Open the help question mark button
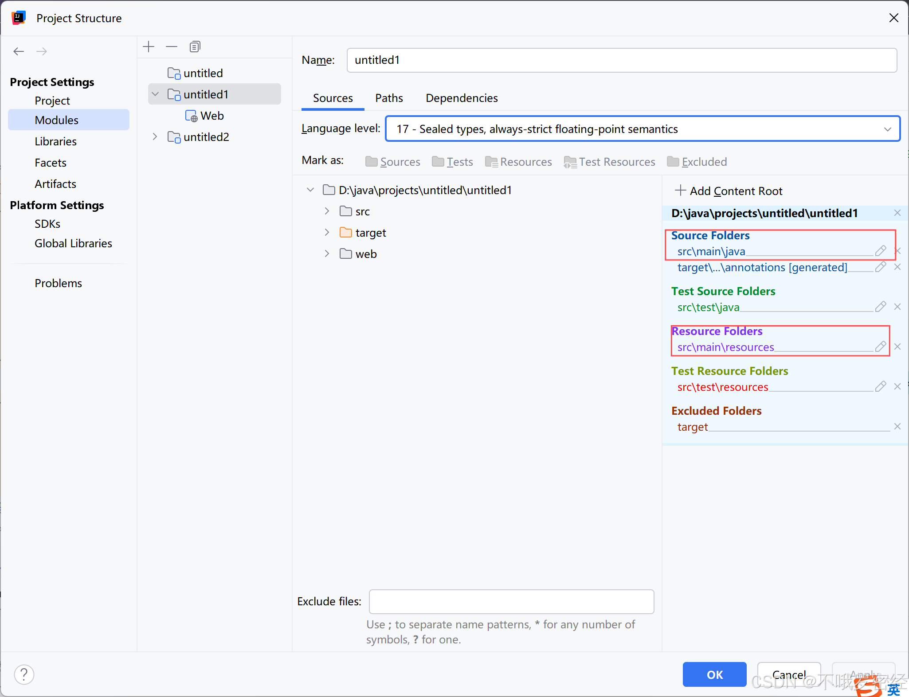This screenshot has height=697, width=909. pos(24,674)
